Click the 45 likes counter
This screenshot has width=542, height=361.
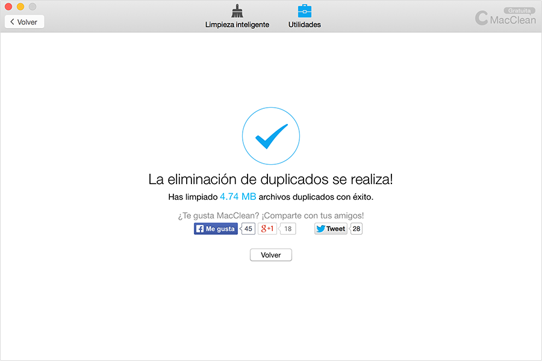[248, 229]
